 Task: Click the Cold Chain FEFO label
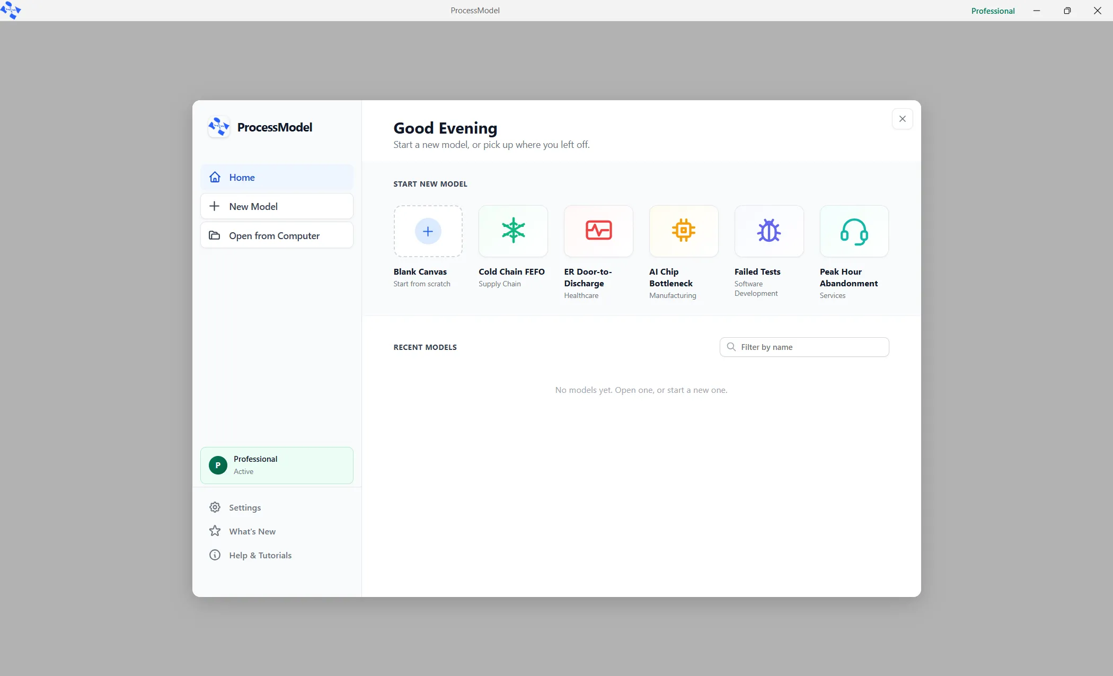(511, 271)
